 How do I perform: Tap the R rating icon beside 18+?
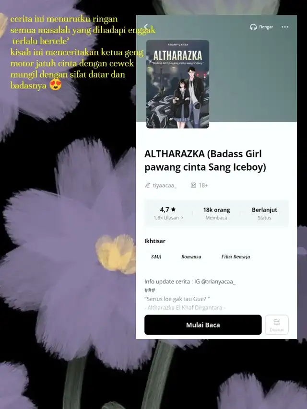193,185
